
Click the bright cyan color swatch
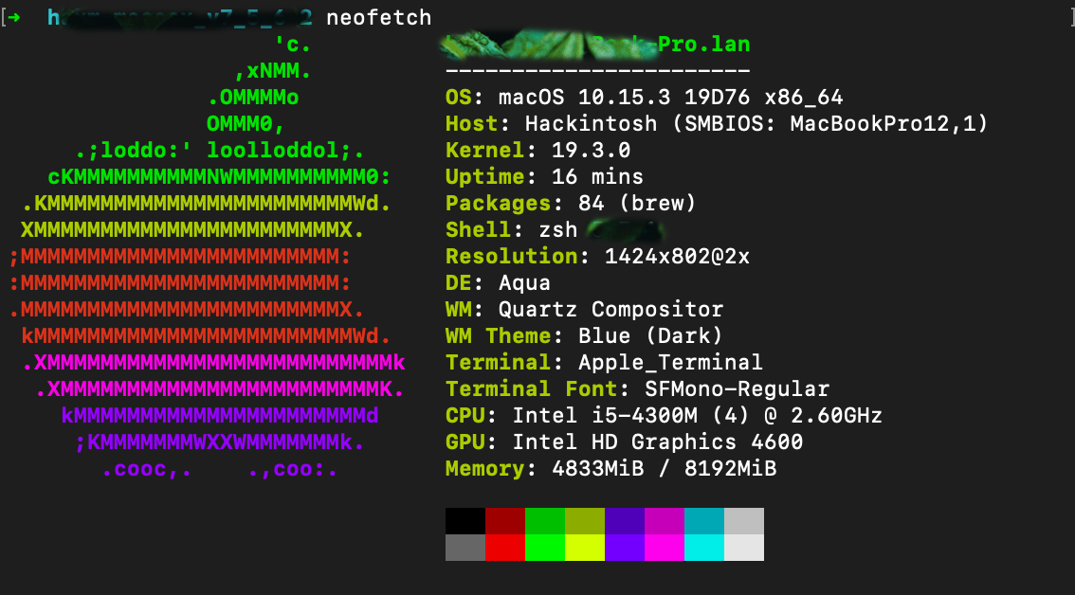703,548
